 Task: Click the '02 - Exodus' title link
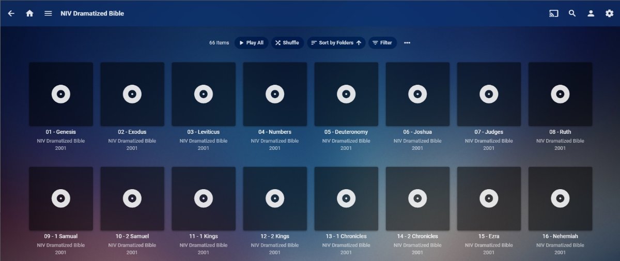132,132
